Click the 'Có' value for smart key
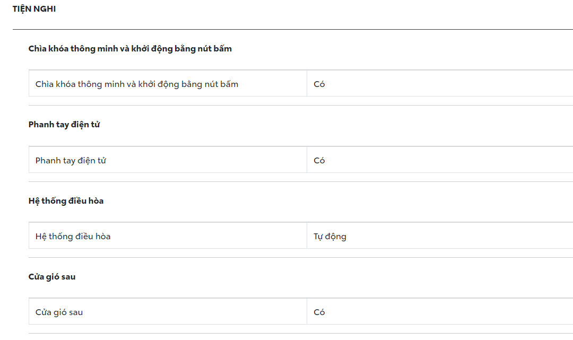Screen dimensions: 573x340 tap(319, 84)
